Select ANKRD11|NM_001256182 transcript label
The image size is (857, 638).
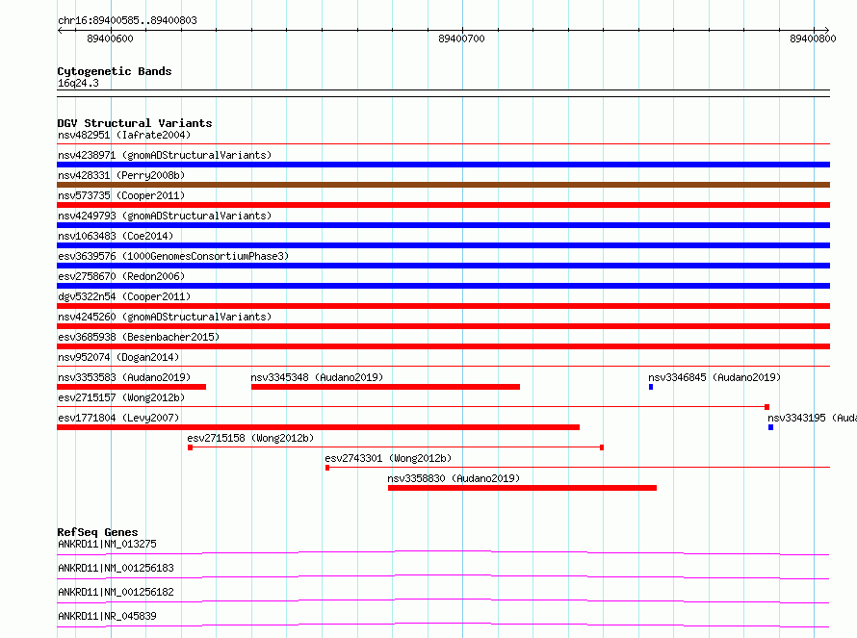pyautogui.click(x=116, y=592)
